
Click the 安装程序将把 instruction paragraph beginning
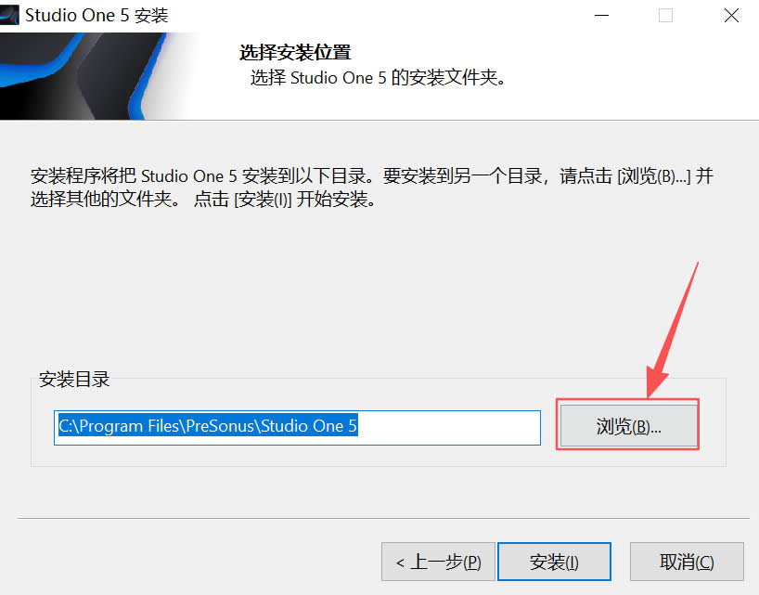point(84,175)
